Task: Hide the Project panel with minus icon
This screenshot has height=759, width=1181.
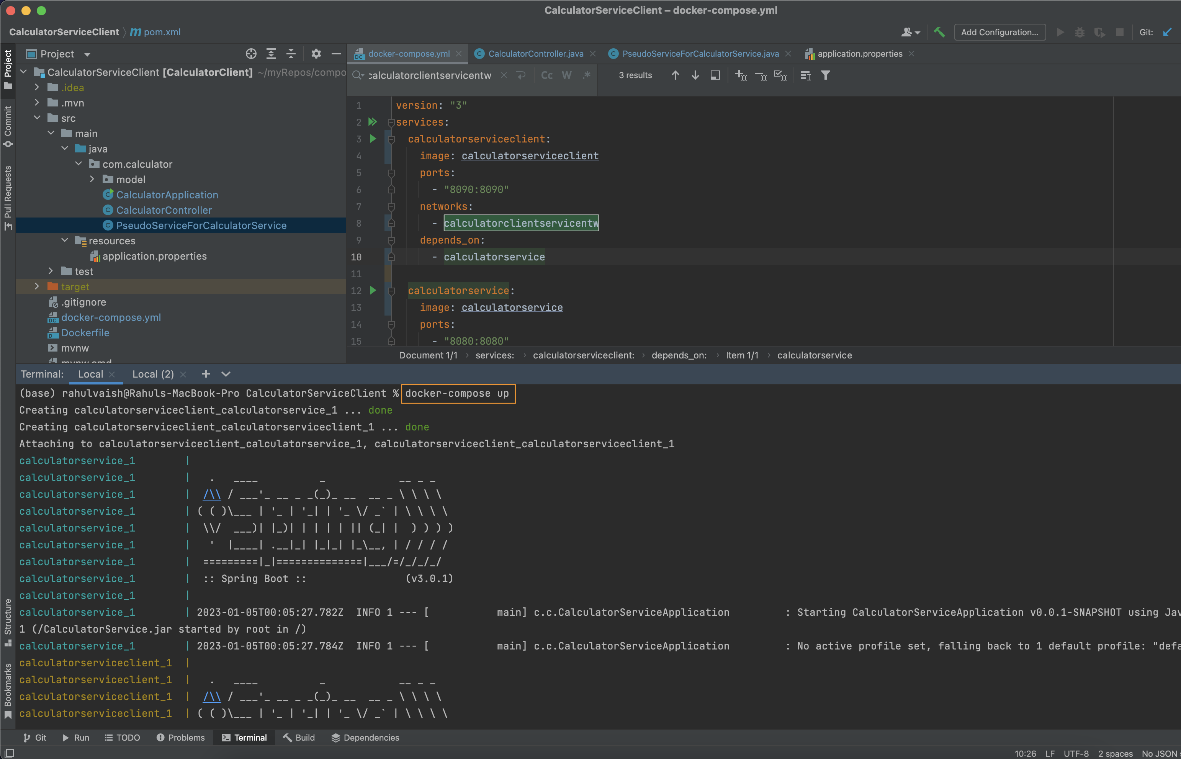Action: pyautogui.click(x=336, y=54)
